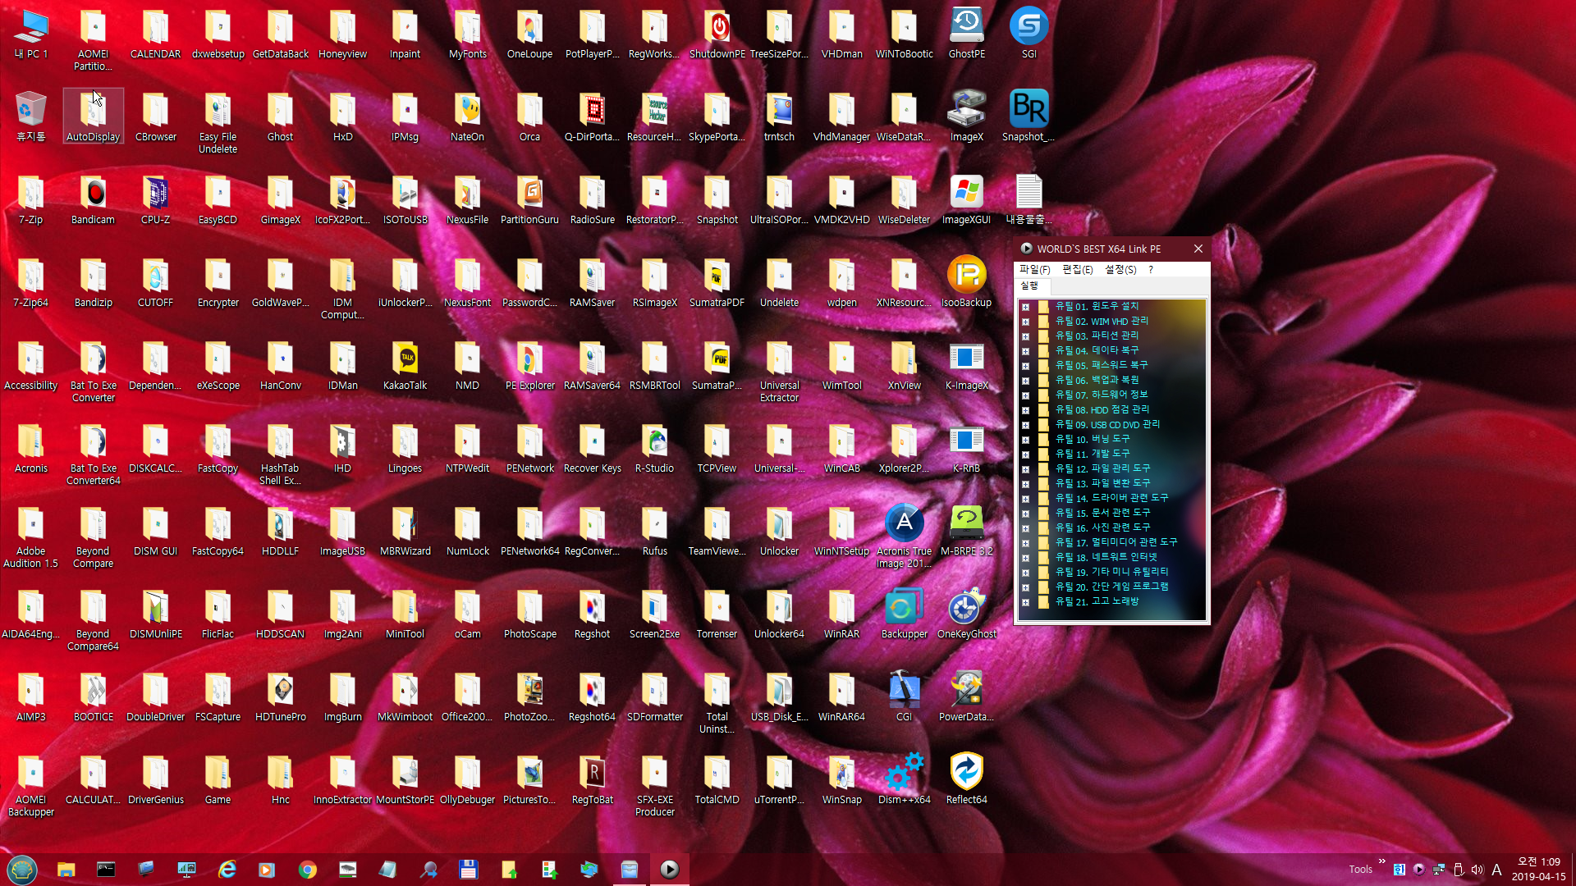Image resolution: width=1576 pixels, height=886 pixels.
Task: Click the Tools toolbar label on taskbar
Action: point(1360,870)
